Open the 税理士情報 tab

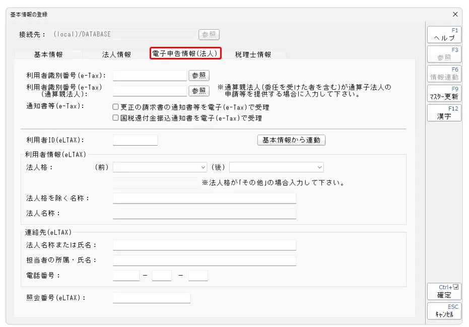(x=253, y=54)
